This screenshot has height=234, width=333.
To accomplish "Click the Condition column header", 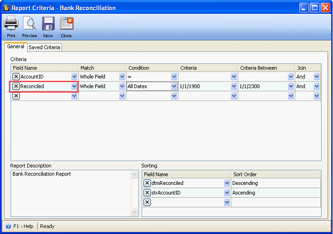I will pyautogui.click(x=152, y=68).
